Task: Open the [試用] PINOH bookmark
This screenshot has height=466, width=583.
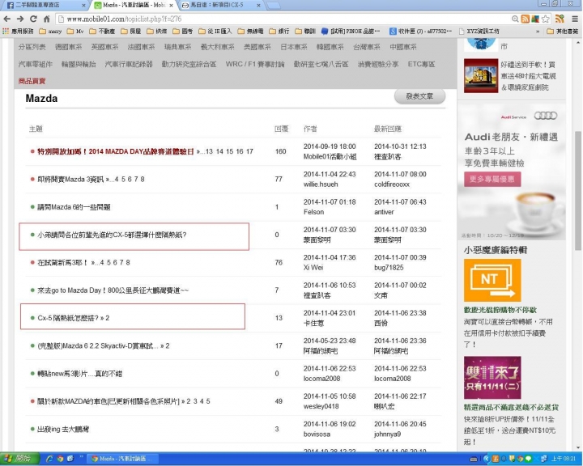Action: tap(351, 32)
